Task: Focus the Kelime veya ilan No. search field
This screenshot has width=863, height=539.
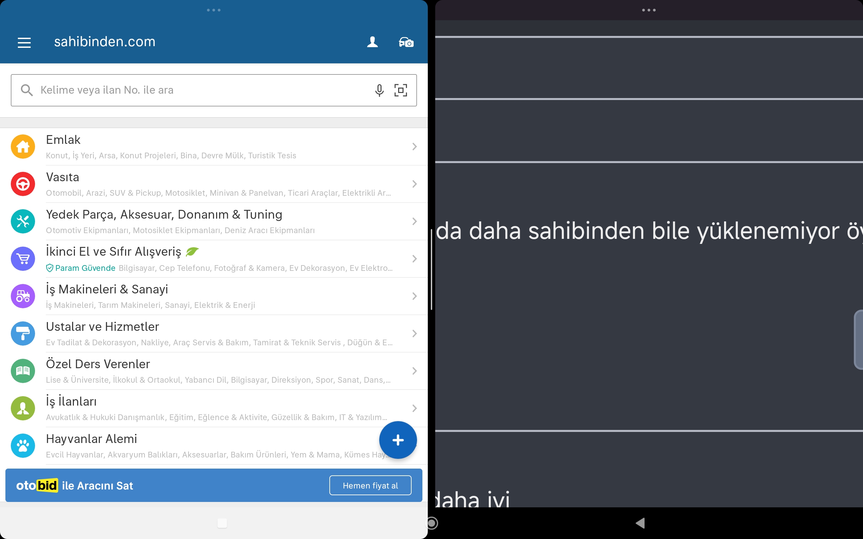Action: [x=214, y=90]
